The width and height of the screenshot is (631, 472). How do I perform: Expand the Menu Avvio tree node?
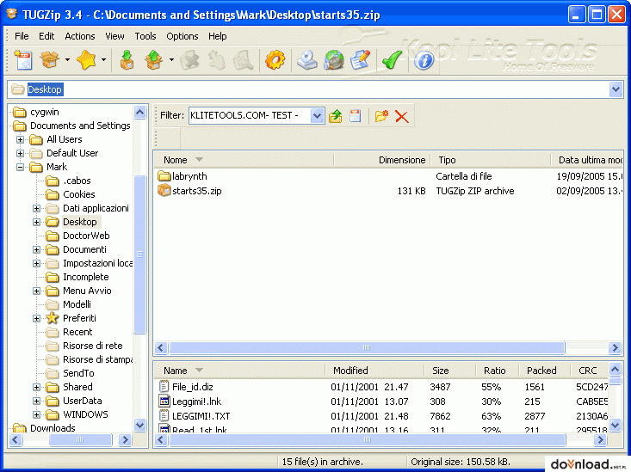(37, 291)
